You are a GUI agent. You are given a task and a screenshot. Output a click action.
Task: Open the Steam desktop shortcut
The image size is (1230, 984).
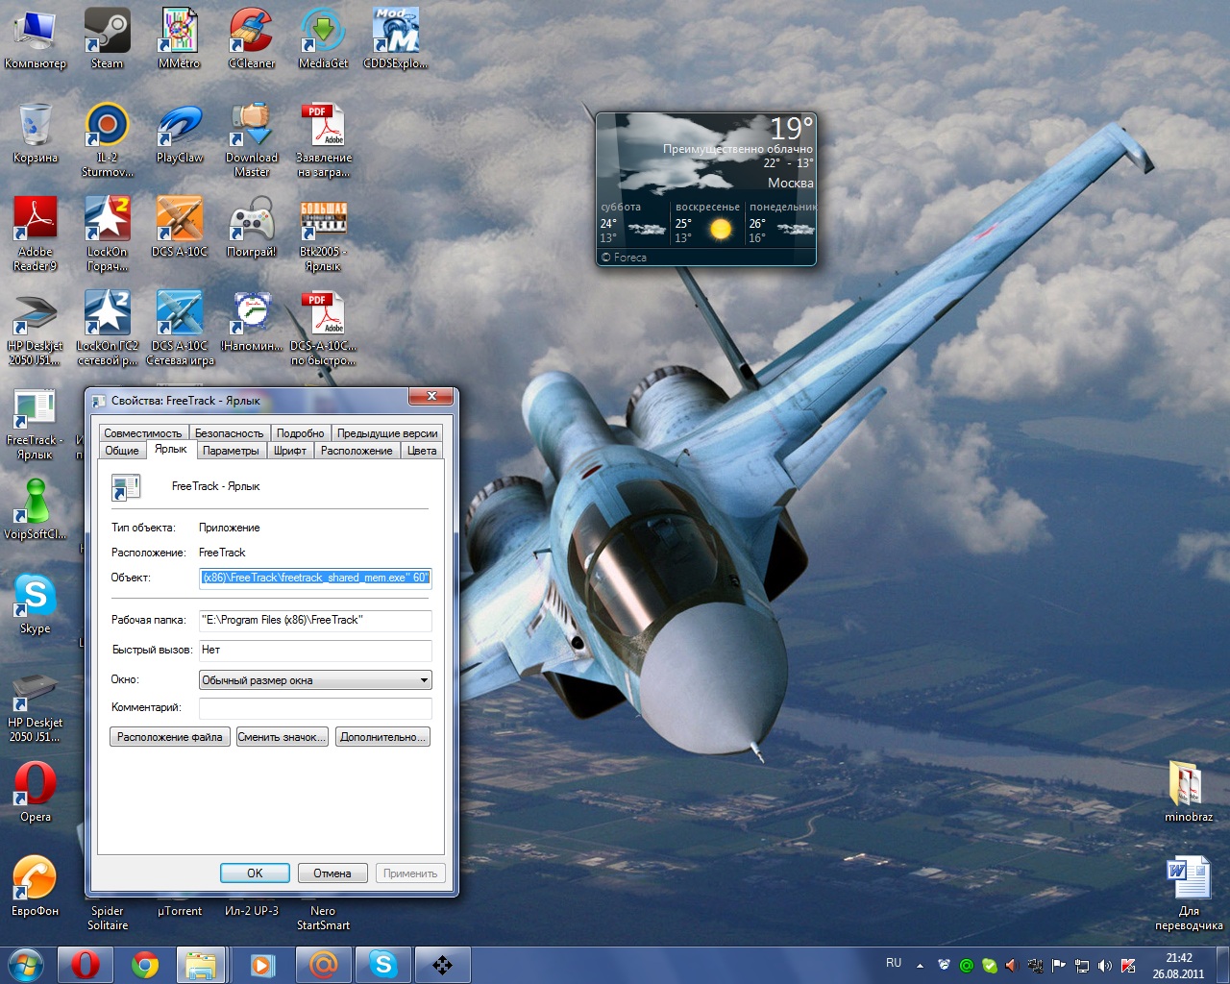[x=107, y=38]
